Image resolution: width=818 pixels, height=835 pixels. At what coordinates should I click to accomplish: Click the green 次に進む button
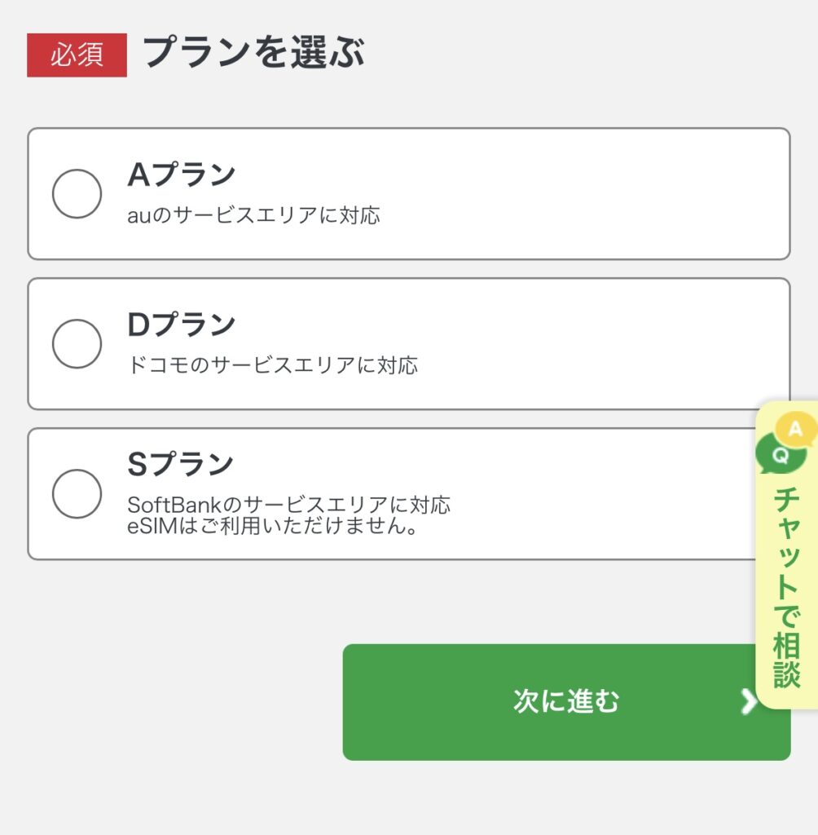(566, 702)
